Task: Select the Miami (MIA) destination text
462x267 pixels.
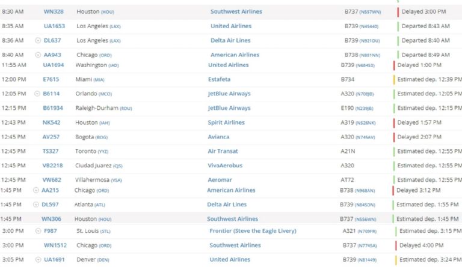Action: pos(90,79)
